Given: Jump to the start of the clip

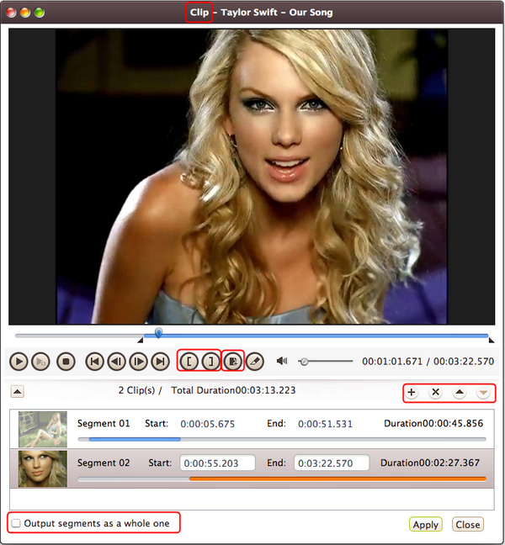Looking at the screenshot, I should point(95,361).
